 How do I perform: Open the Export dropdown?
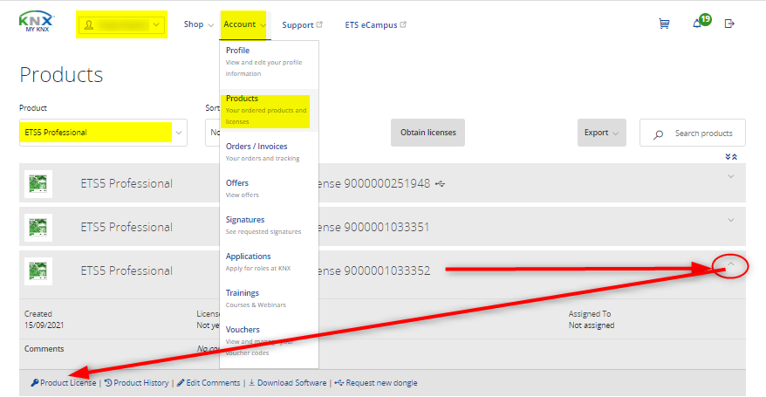(x=601, y=133)
